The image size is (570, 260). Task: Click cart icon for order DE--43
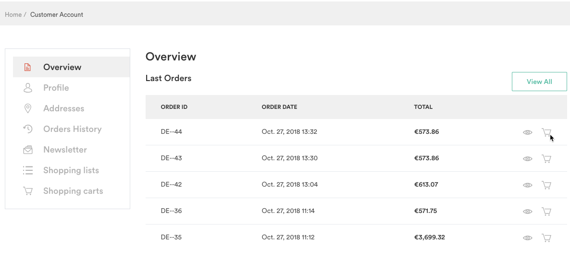click(546, 159)
